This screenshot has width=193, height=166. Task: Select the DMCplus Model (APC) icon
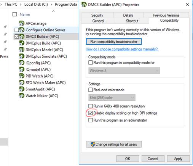[x=22, y=50]
